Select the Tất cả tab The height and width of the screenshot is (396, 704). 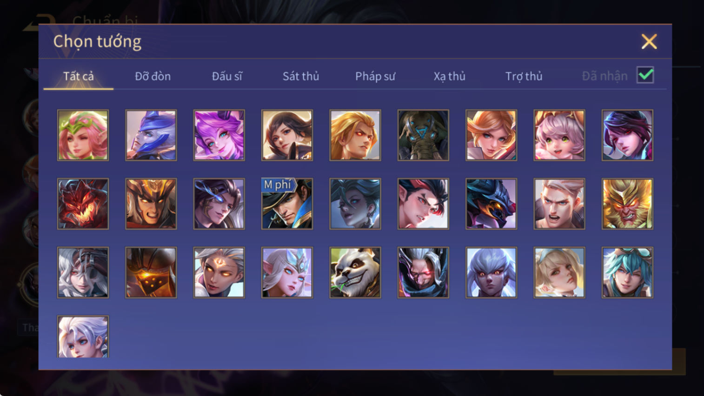click(x=79, y=76)
